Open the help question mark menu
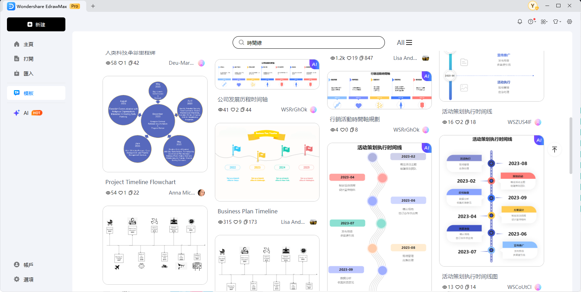This screenshot has width=581, height=292. click(x=531, y=22)
